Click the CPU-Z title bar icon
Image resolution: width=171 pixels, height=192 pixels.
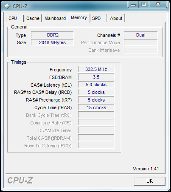7,6
